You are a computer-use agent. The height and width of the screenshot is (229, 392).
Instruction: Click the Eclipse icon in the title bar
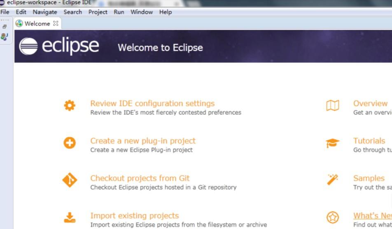(2, 2)
